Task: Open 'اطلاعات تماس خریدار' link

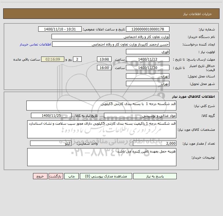Action: pyautogui.click(x=35, y=44)
